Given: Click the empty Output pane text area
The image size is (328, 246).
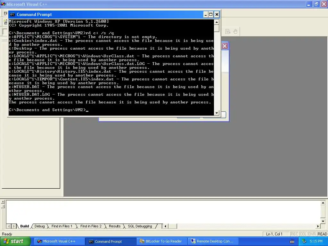Looking at the screenshot, I should pos(163,212).
